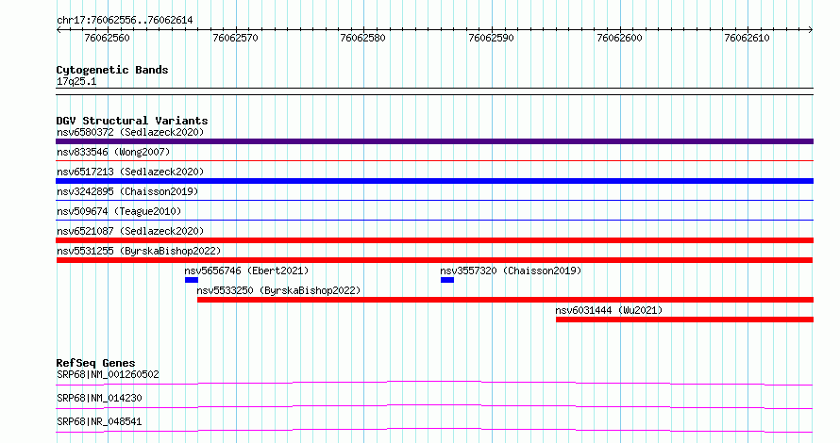Click the 17q25.1 cytogenetic band label
840x443 pixels.
(x=76, y=81)
